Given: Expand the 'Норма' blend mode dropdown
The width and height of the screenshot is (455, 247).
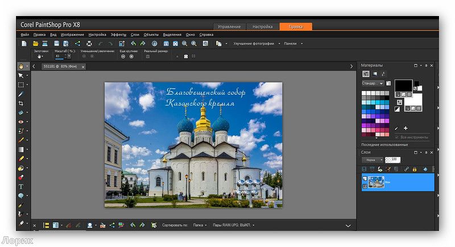Looking at the screenshot, I should coord(372,160).
